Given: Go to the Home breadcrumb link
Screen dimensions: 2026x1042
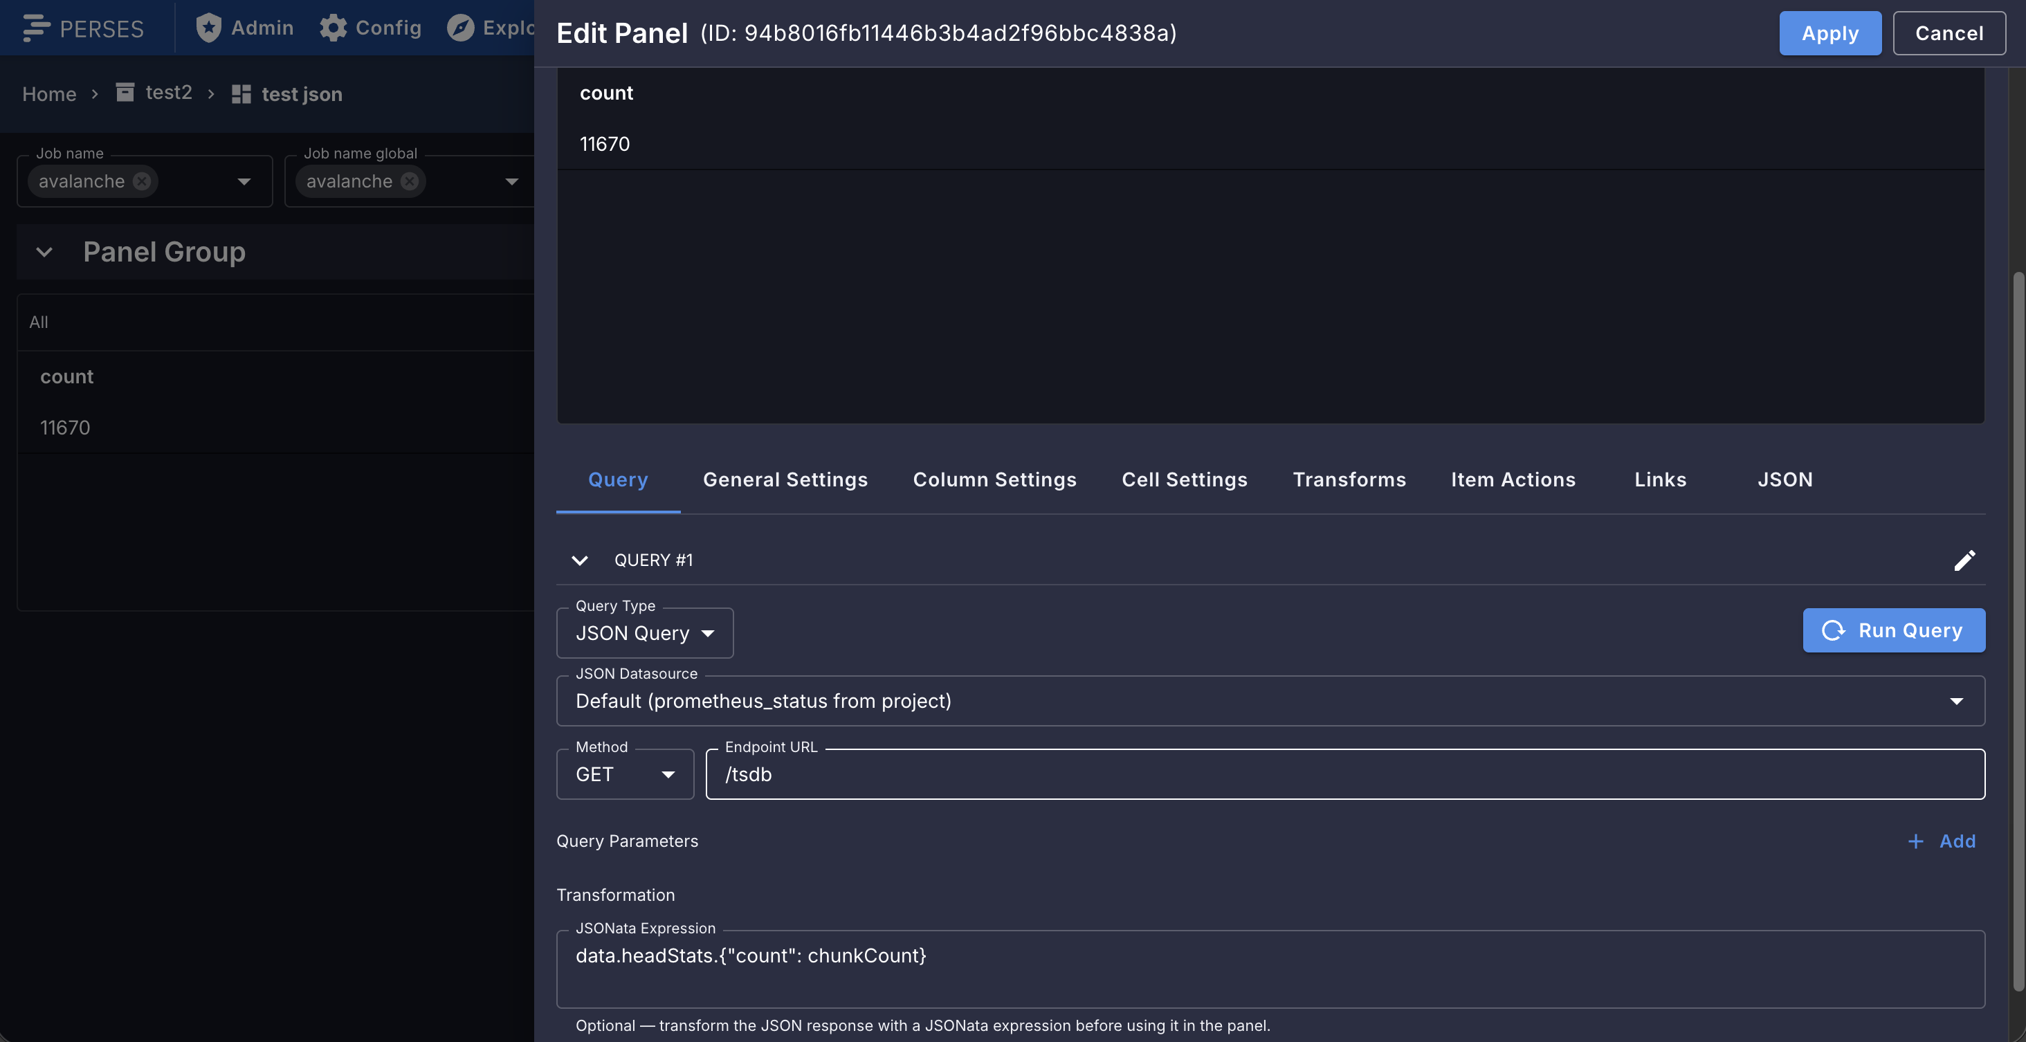Looking at the screenshot, I should click(x=48, y=94).
